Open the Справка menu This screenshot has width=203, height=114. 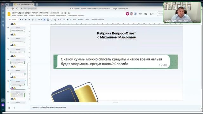81,16
